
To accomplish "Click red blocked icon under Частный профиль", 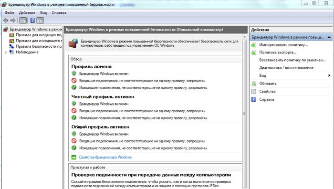I will tap(74, 111).
